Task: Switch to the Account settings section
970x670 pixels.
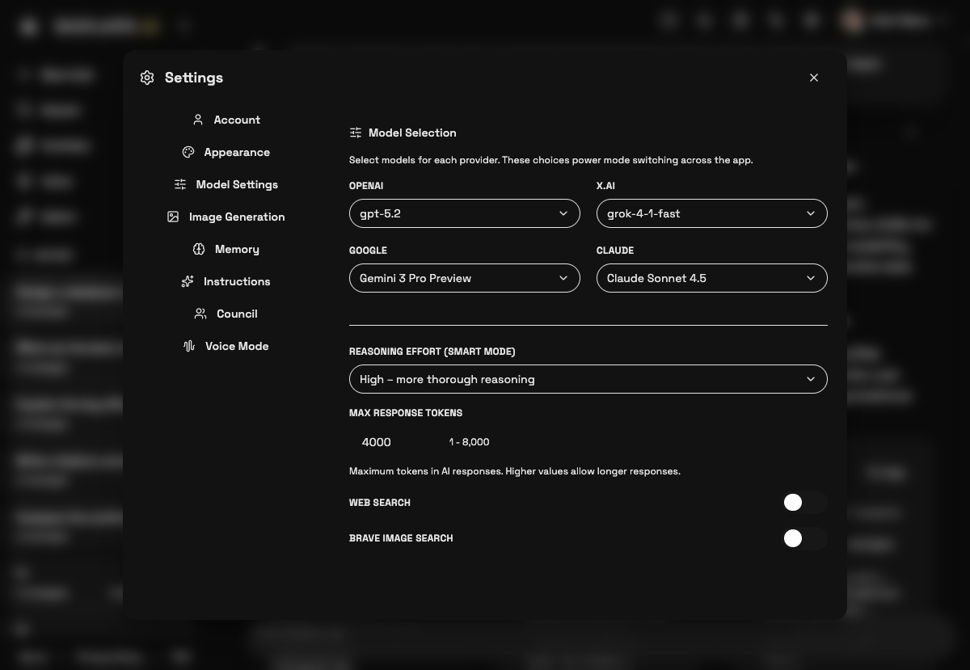Action: point(237,120)
